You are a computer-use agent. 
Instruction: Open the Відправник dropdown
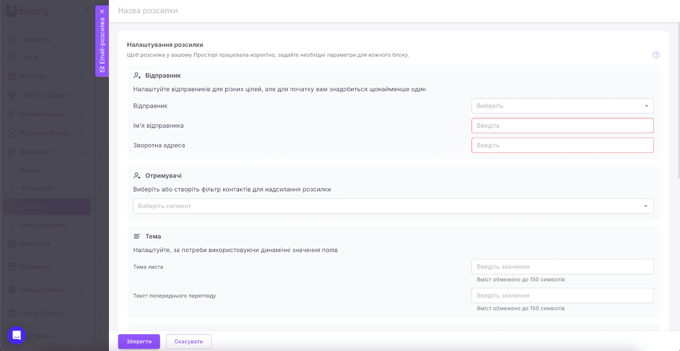click(562, 106)
